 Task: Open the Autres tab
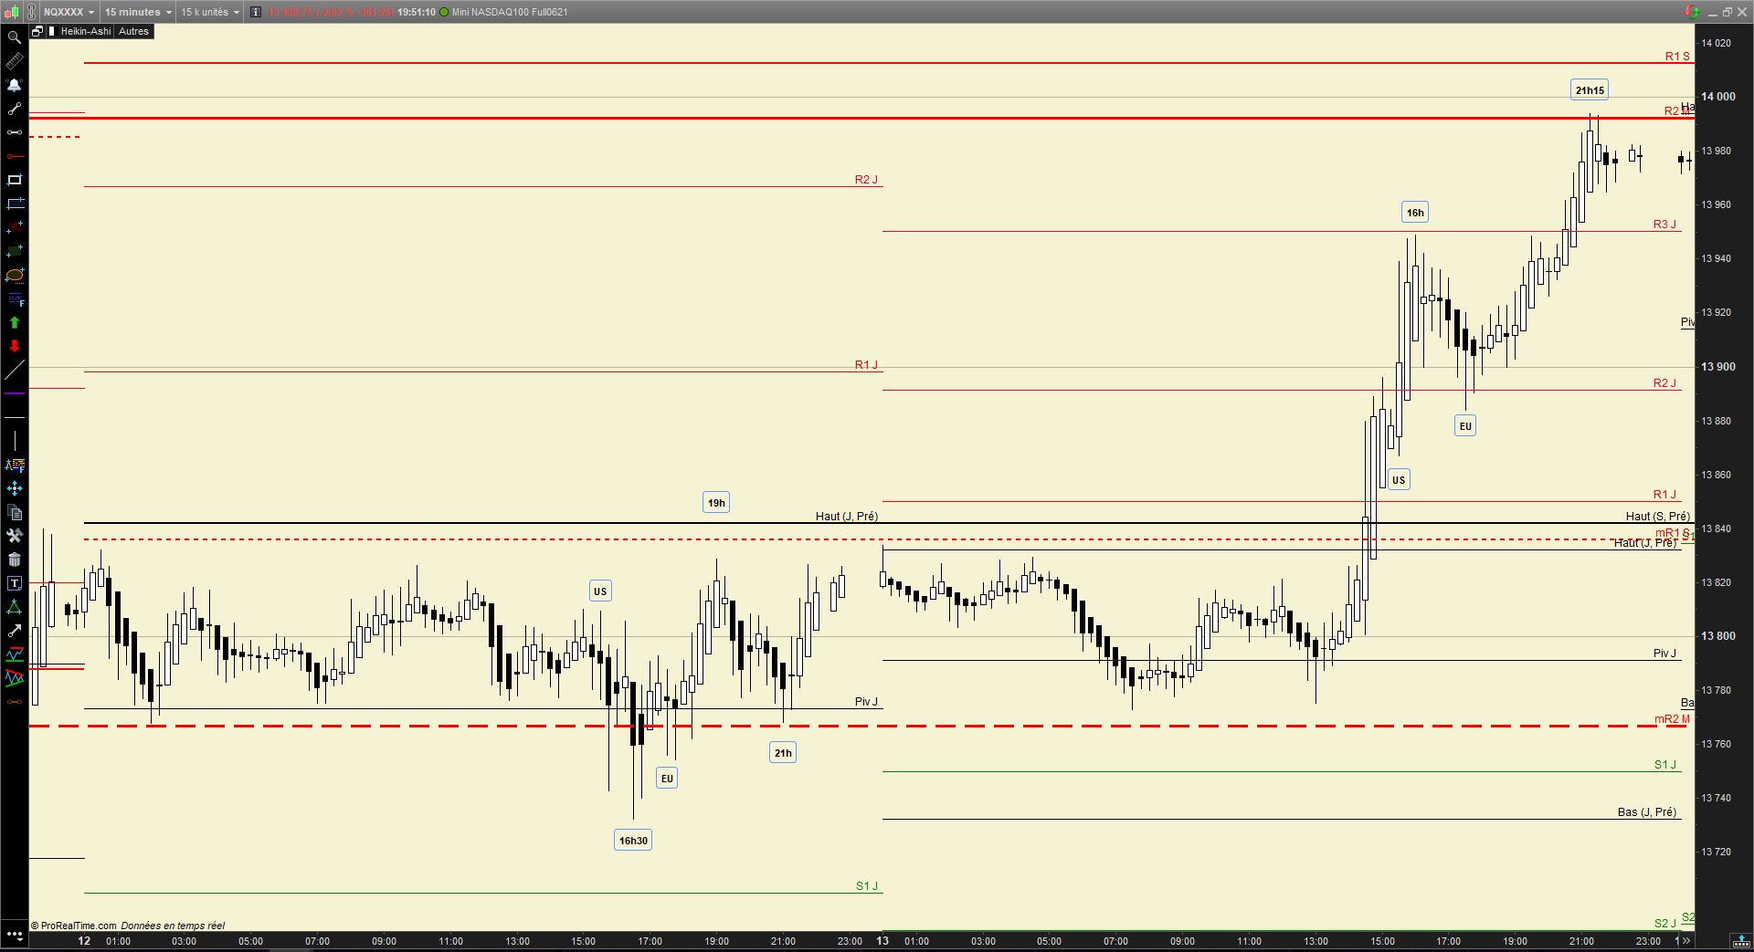point(133,31)
